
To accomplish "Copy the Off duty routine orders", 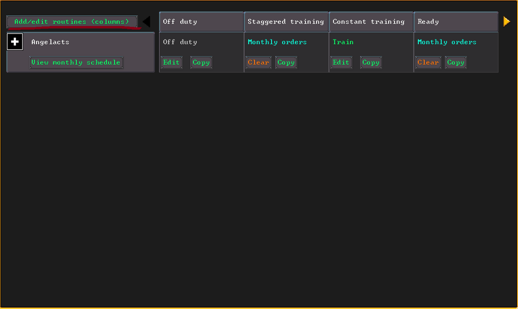I will point(202,62).
